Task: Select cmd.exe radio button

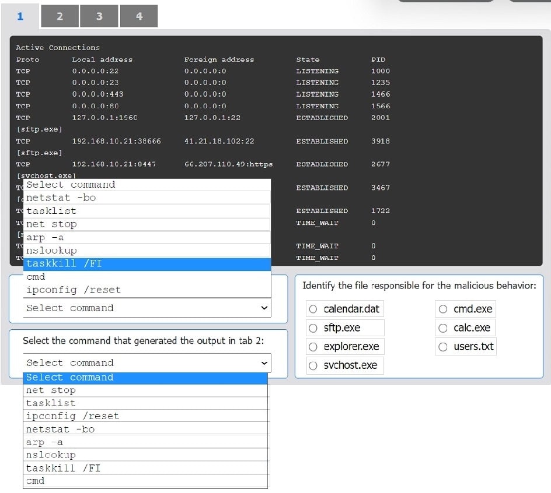Action: tap(443, 309)
